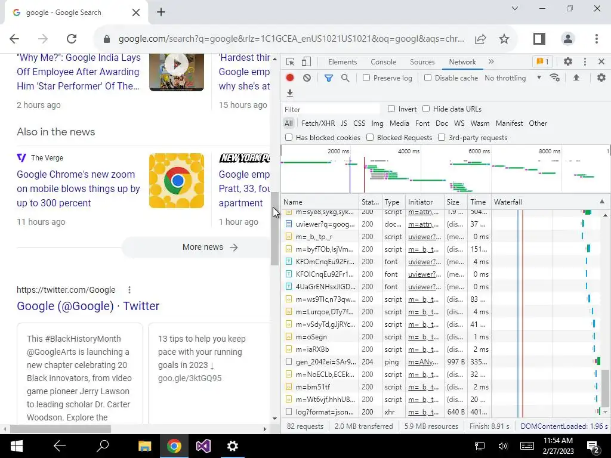Open Windows notification center
Viewport: 611px width, 458px height.
(x=593, y=447)
